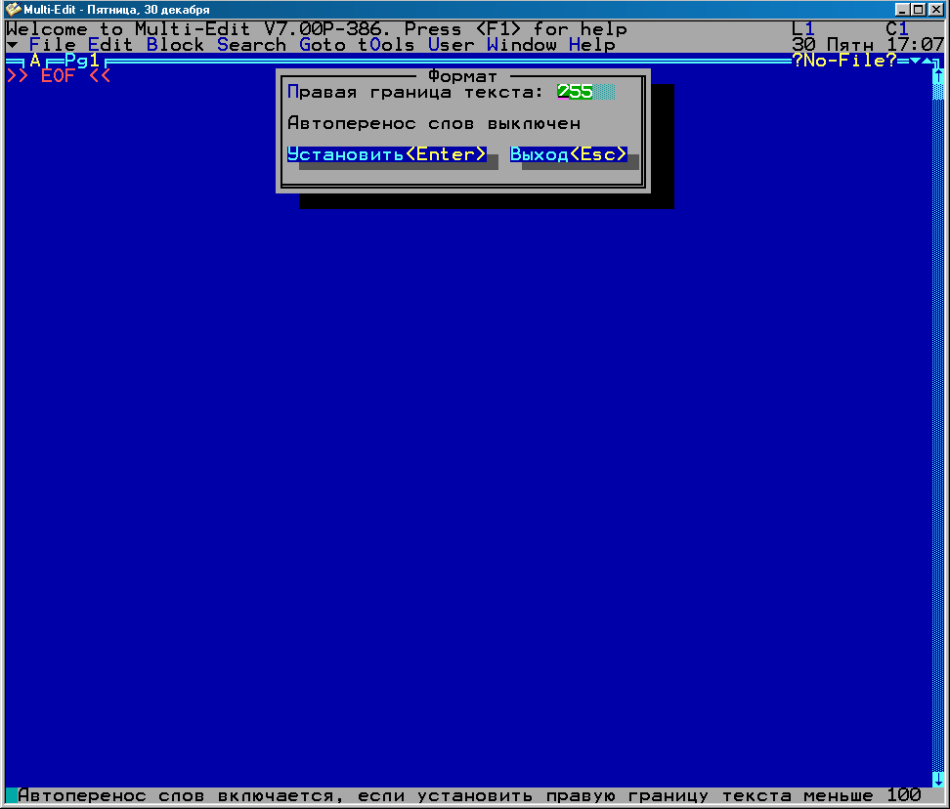Viewport: 950px width, 809px height.
Task: Close the Multi-Edit window
Action: click(936, 10)
